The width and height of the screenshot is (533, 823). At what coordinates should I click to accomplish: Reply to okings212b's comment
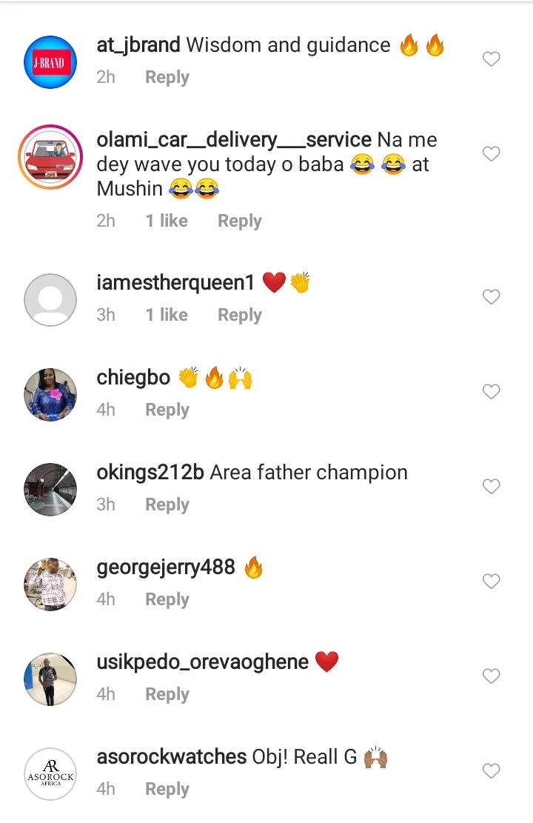point(167,504)
